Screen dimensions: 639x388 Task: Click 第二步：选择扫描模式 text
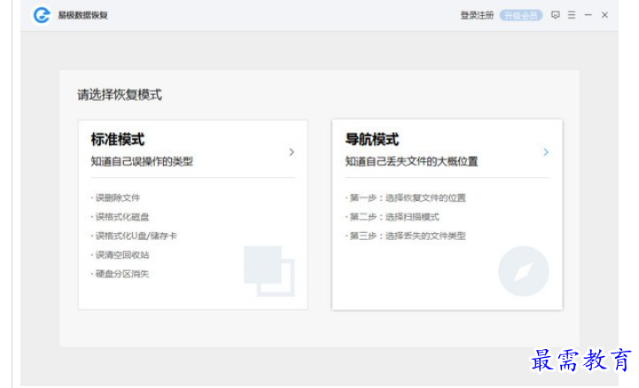coord(394,217)
